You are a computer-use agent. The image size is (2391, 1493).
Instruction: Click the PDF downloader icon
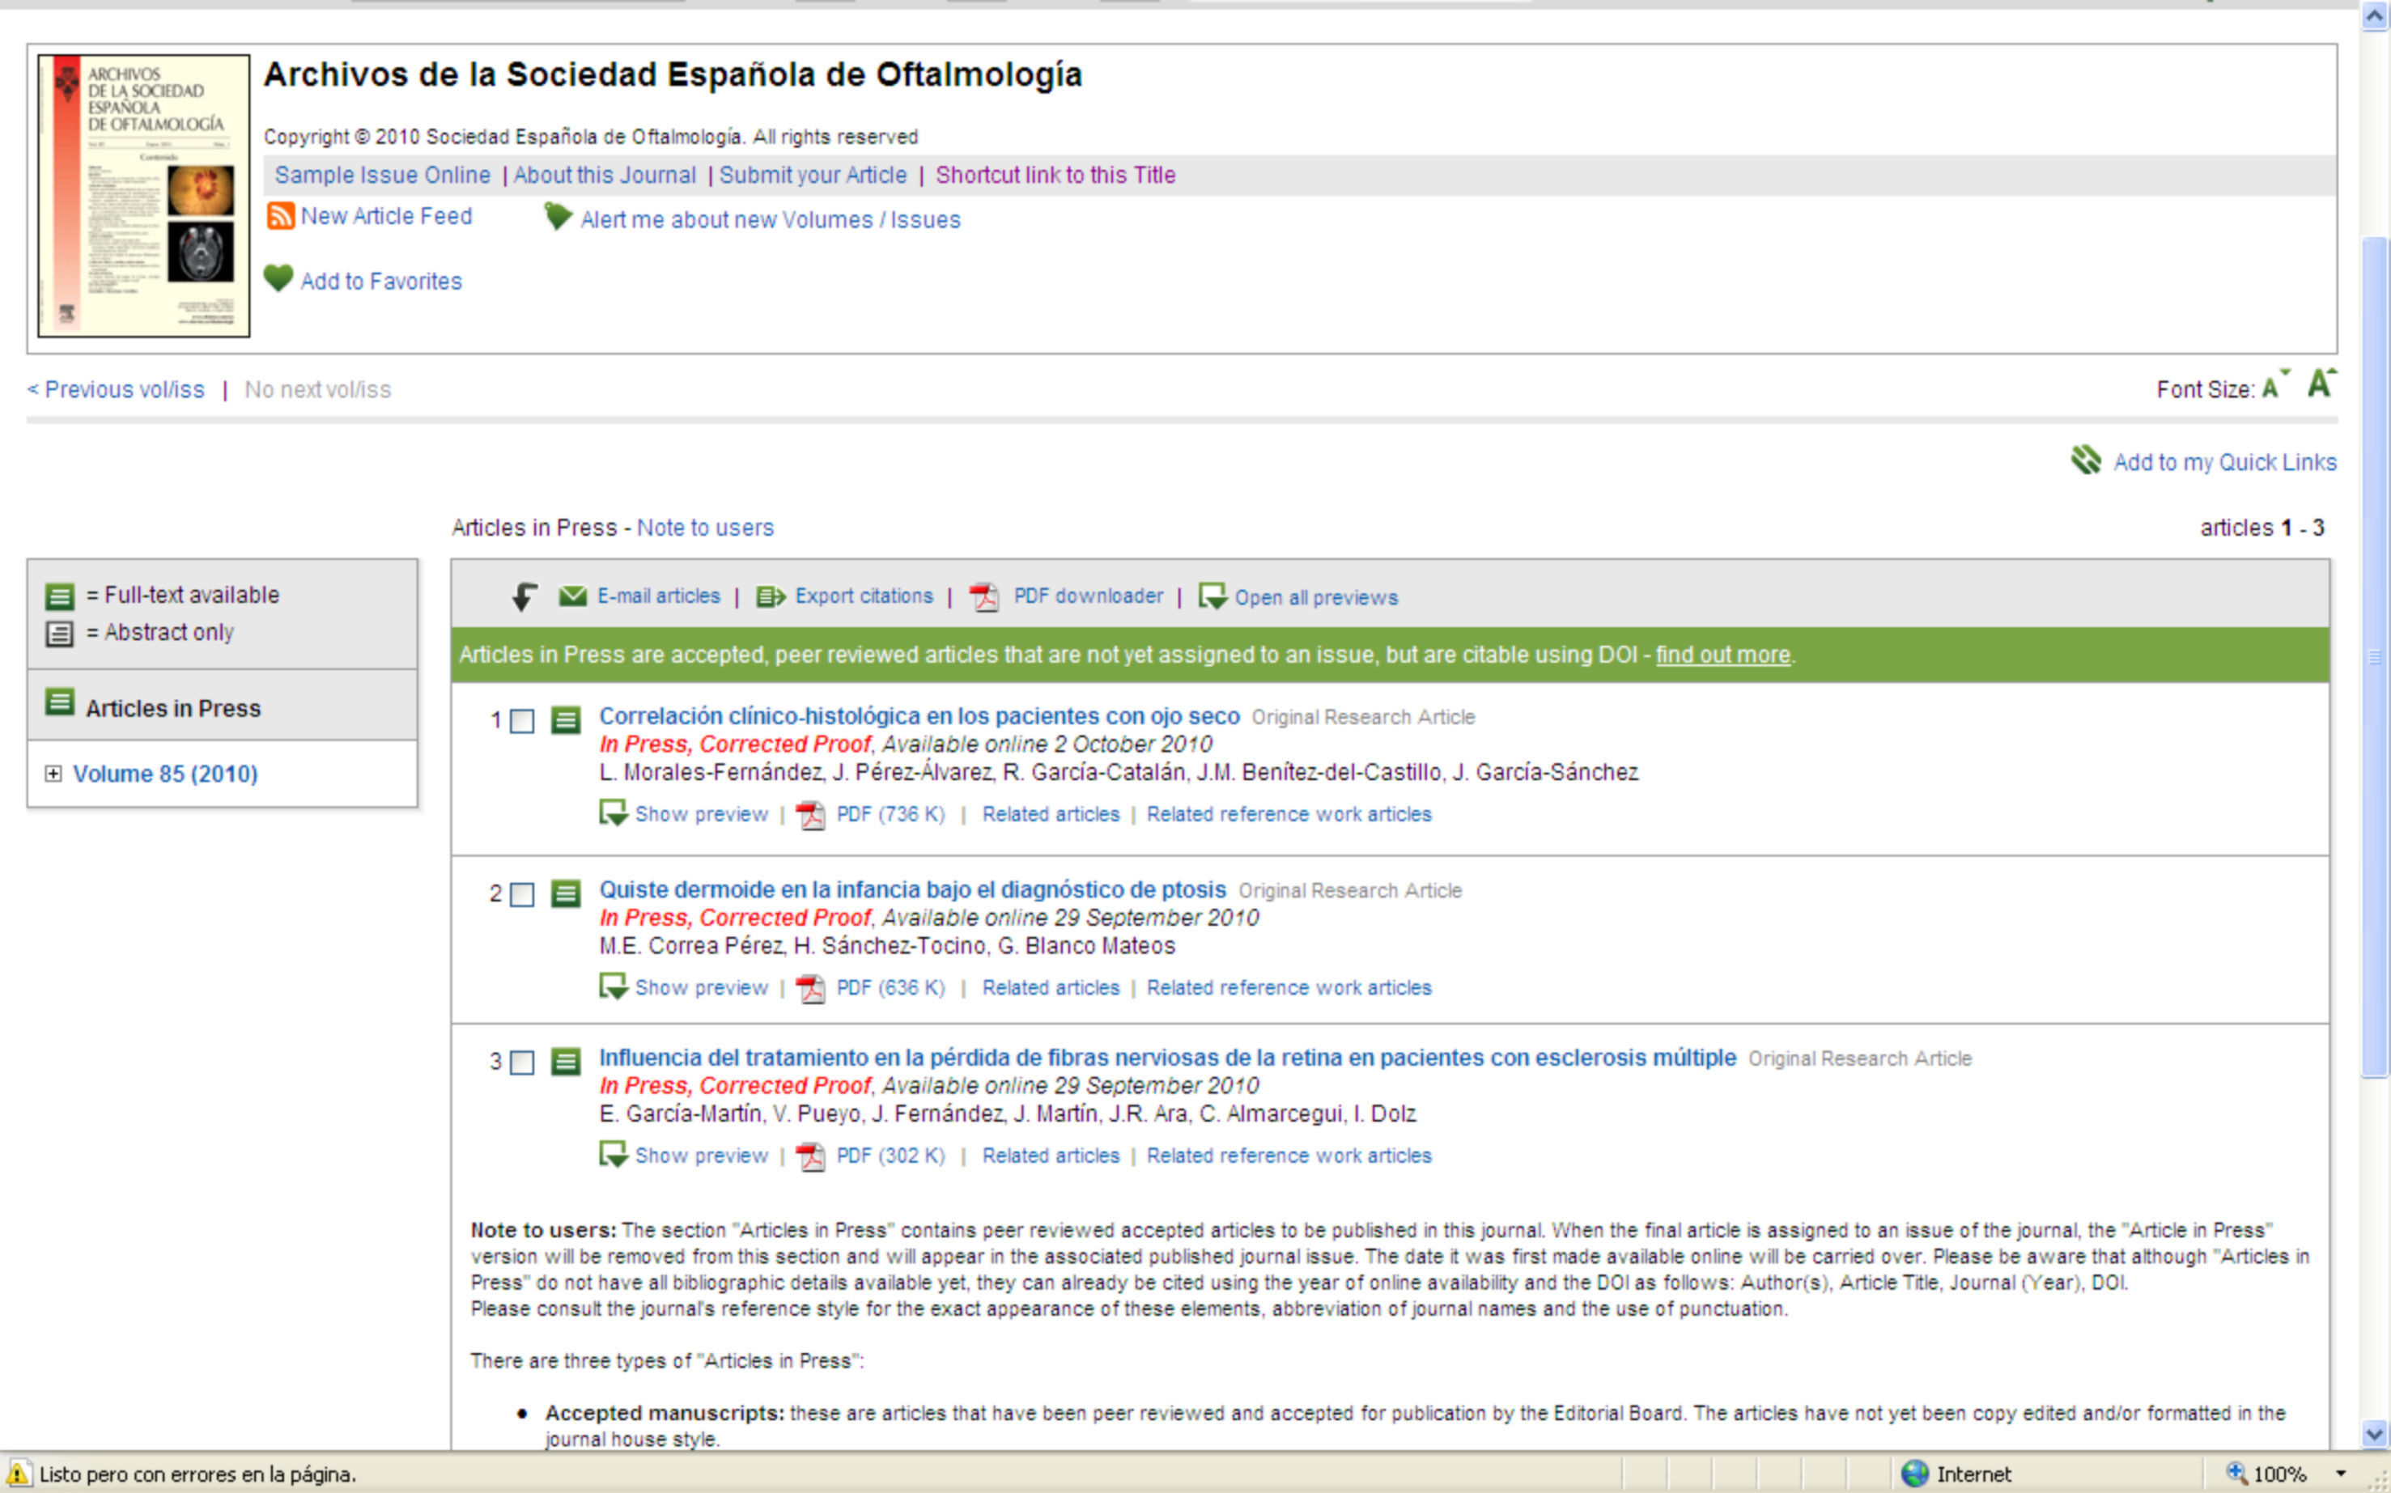coord(983,597)
